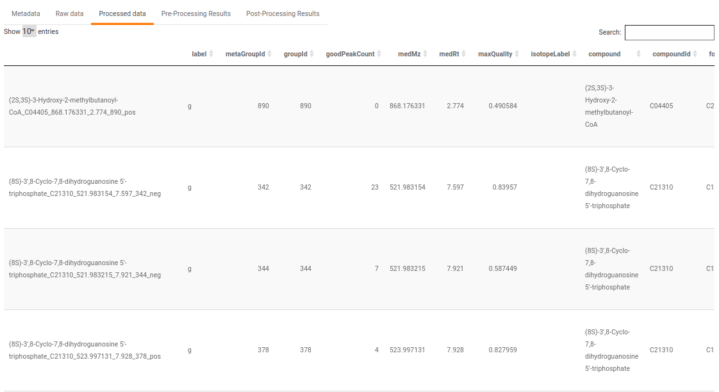Viewport: 719px width, 392px height.
Task: Sort by metaGroupId column arrows
Action: pyautogui.click(x=270, y=54)
